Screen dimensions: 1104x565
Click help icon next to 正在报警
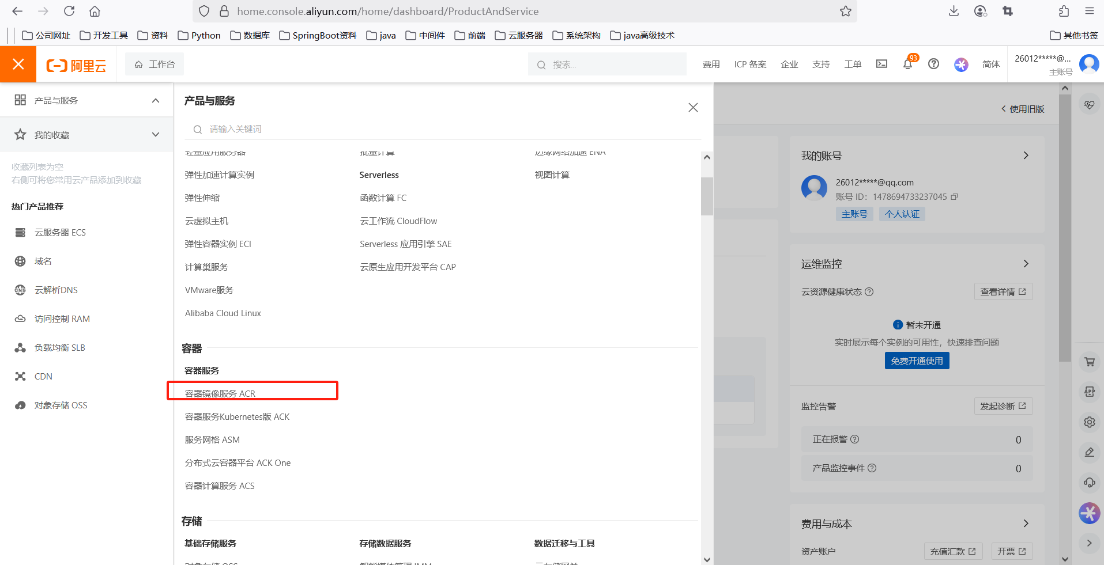point(855,439)
